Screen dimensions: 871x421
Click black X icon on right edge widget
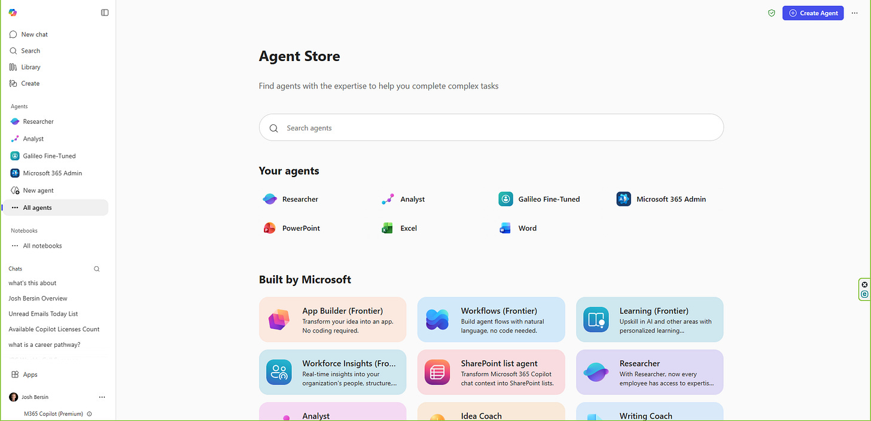(864, 285)
